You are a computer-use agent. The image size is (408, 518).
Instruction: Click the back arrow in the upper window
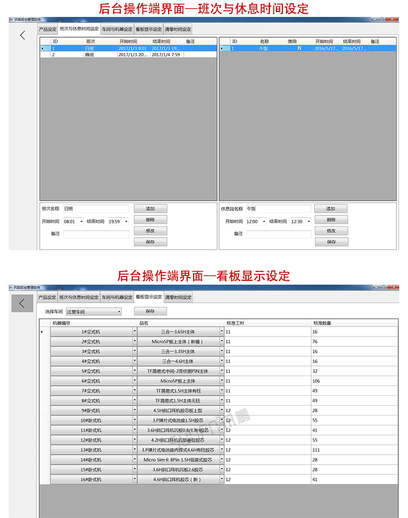coord(22,35)
